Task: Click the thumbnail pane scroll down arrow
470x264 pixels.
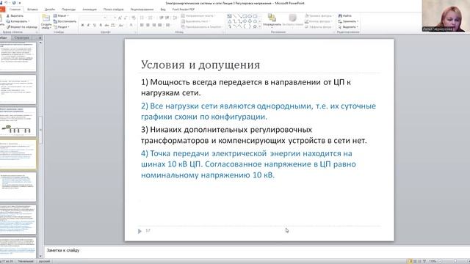Action: tap(40, 256)
